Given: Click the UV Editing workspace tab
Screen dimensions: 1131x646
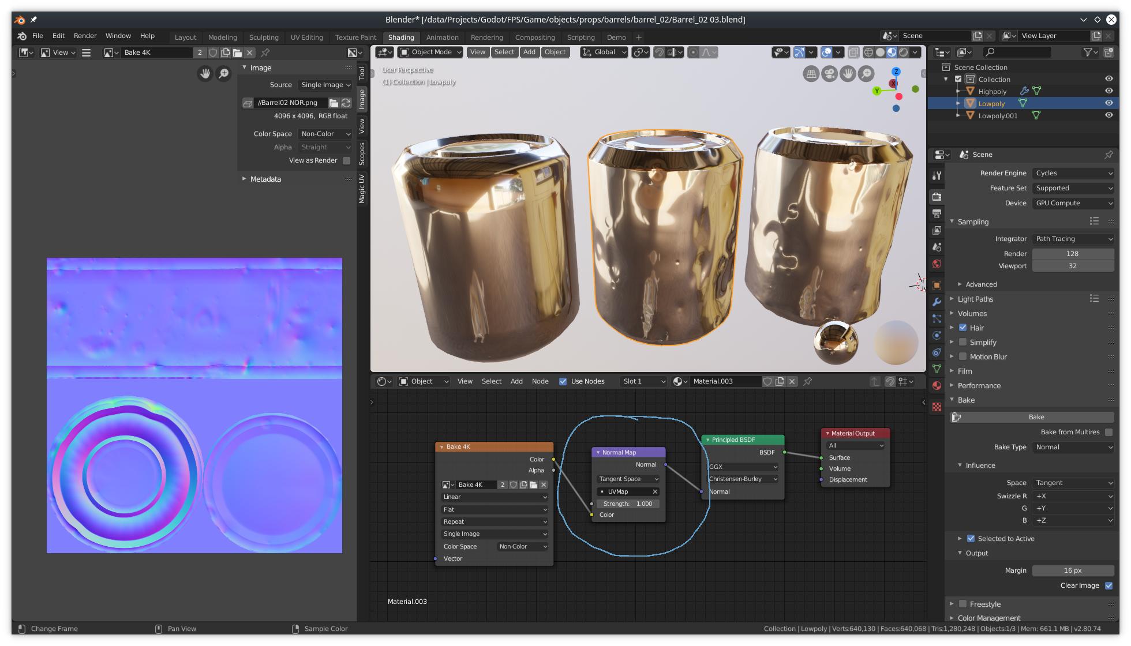Looking at the screenshot, I should coord(308,36).
